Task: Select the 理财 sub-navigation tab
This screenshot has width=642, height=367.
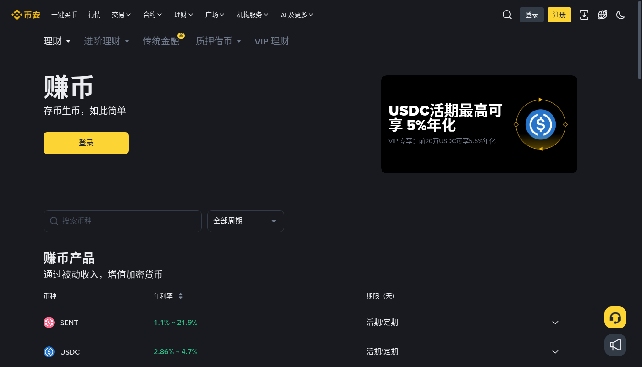Action: point(57,41)
